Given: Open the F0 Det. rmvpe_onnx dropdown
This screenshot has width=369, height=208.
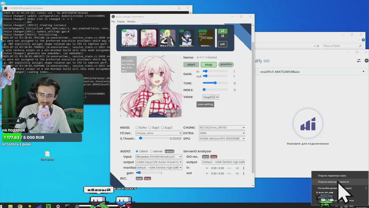Looking at the screenshot, I should [159, 133].
